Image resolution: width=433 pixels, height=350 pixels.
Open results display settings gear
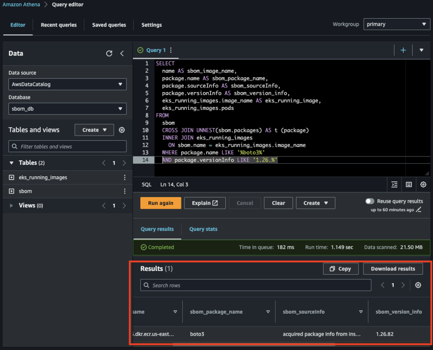(418, 285)
